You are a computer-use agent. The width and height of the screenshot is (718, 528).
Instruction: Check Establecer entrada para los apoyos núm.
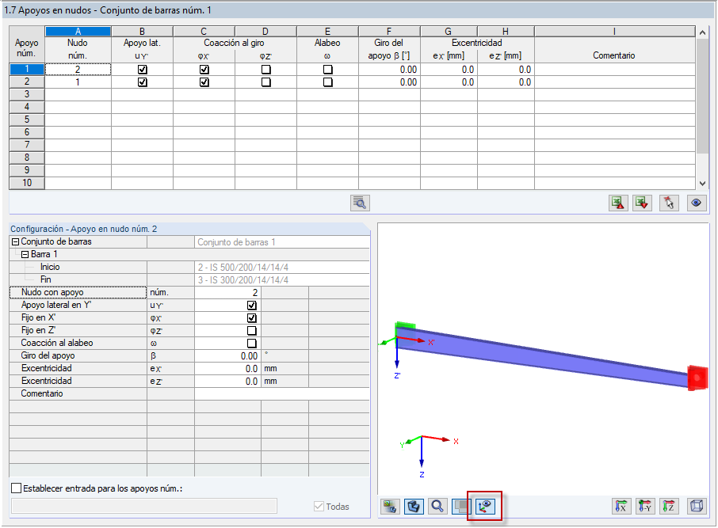tap(16, 488)
